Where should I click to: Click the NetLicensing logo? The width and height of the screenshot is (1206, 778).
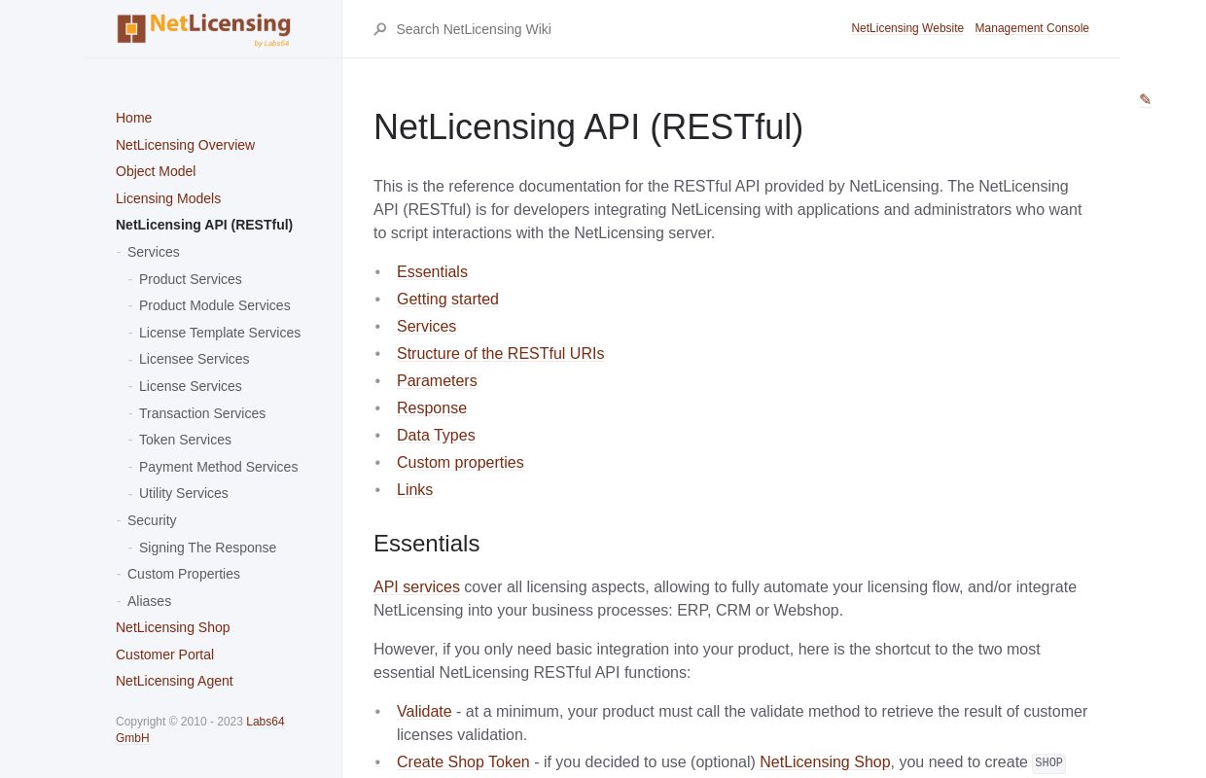[203, 29]
